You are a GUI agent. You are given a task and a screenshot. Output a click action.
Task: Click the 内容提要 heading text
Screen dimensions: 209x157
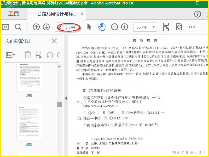(x=145, y=40)
